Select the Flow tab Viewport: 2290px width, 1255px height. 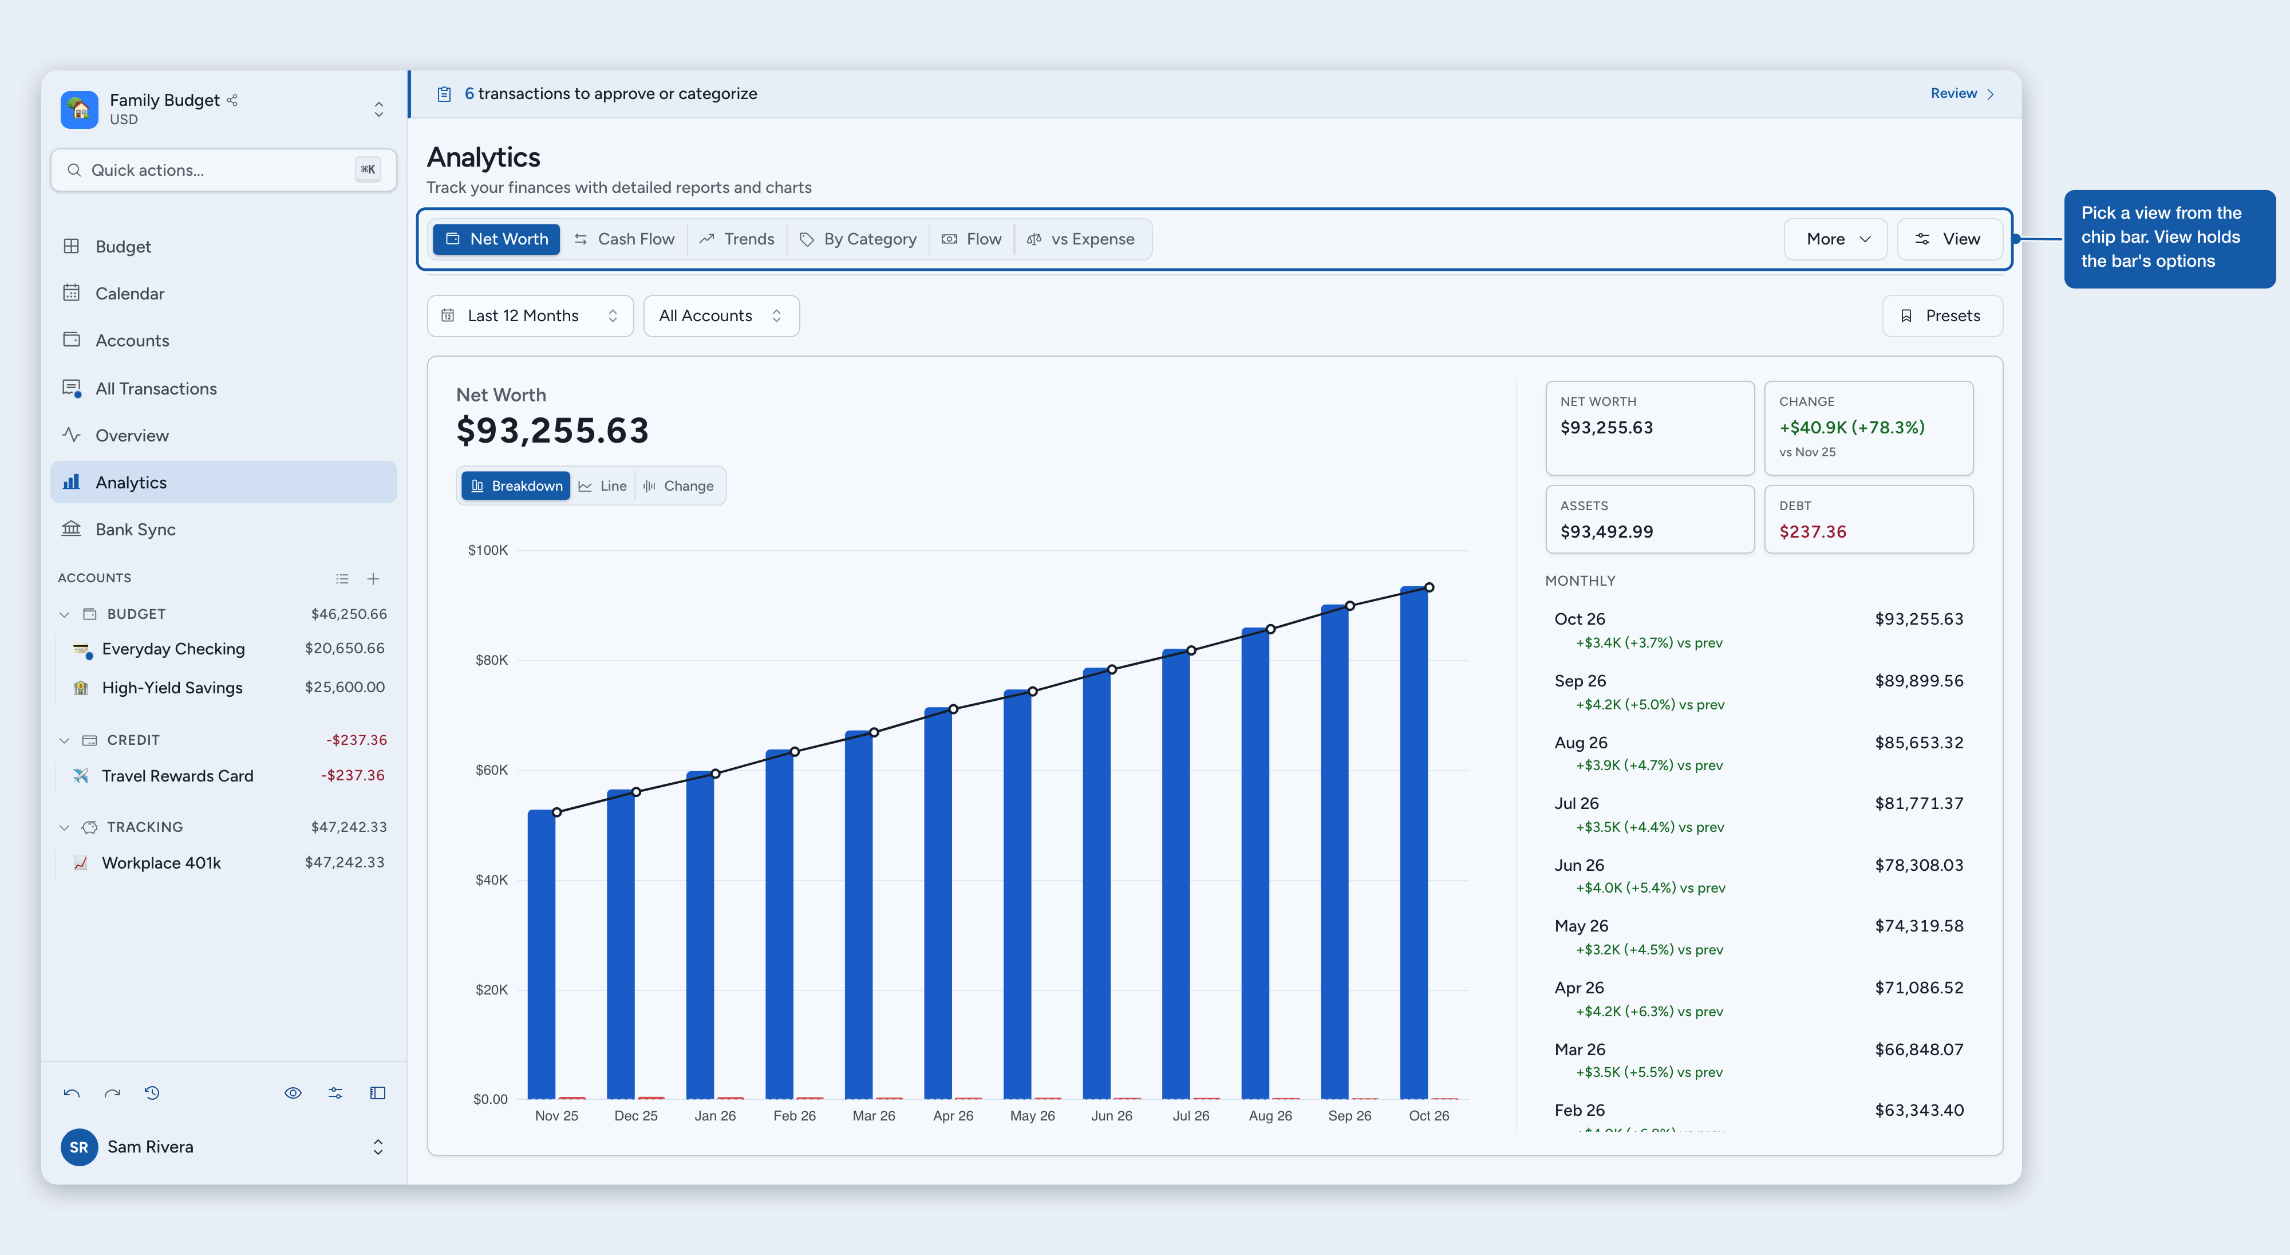point(972,239)
